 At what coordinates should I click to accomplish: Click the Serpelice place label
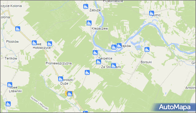tap(105, 58)
